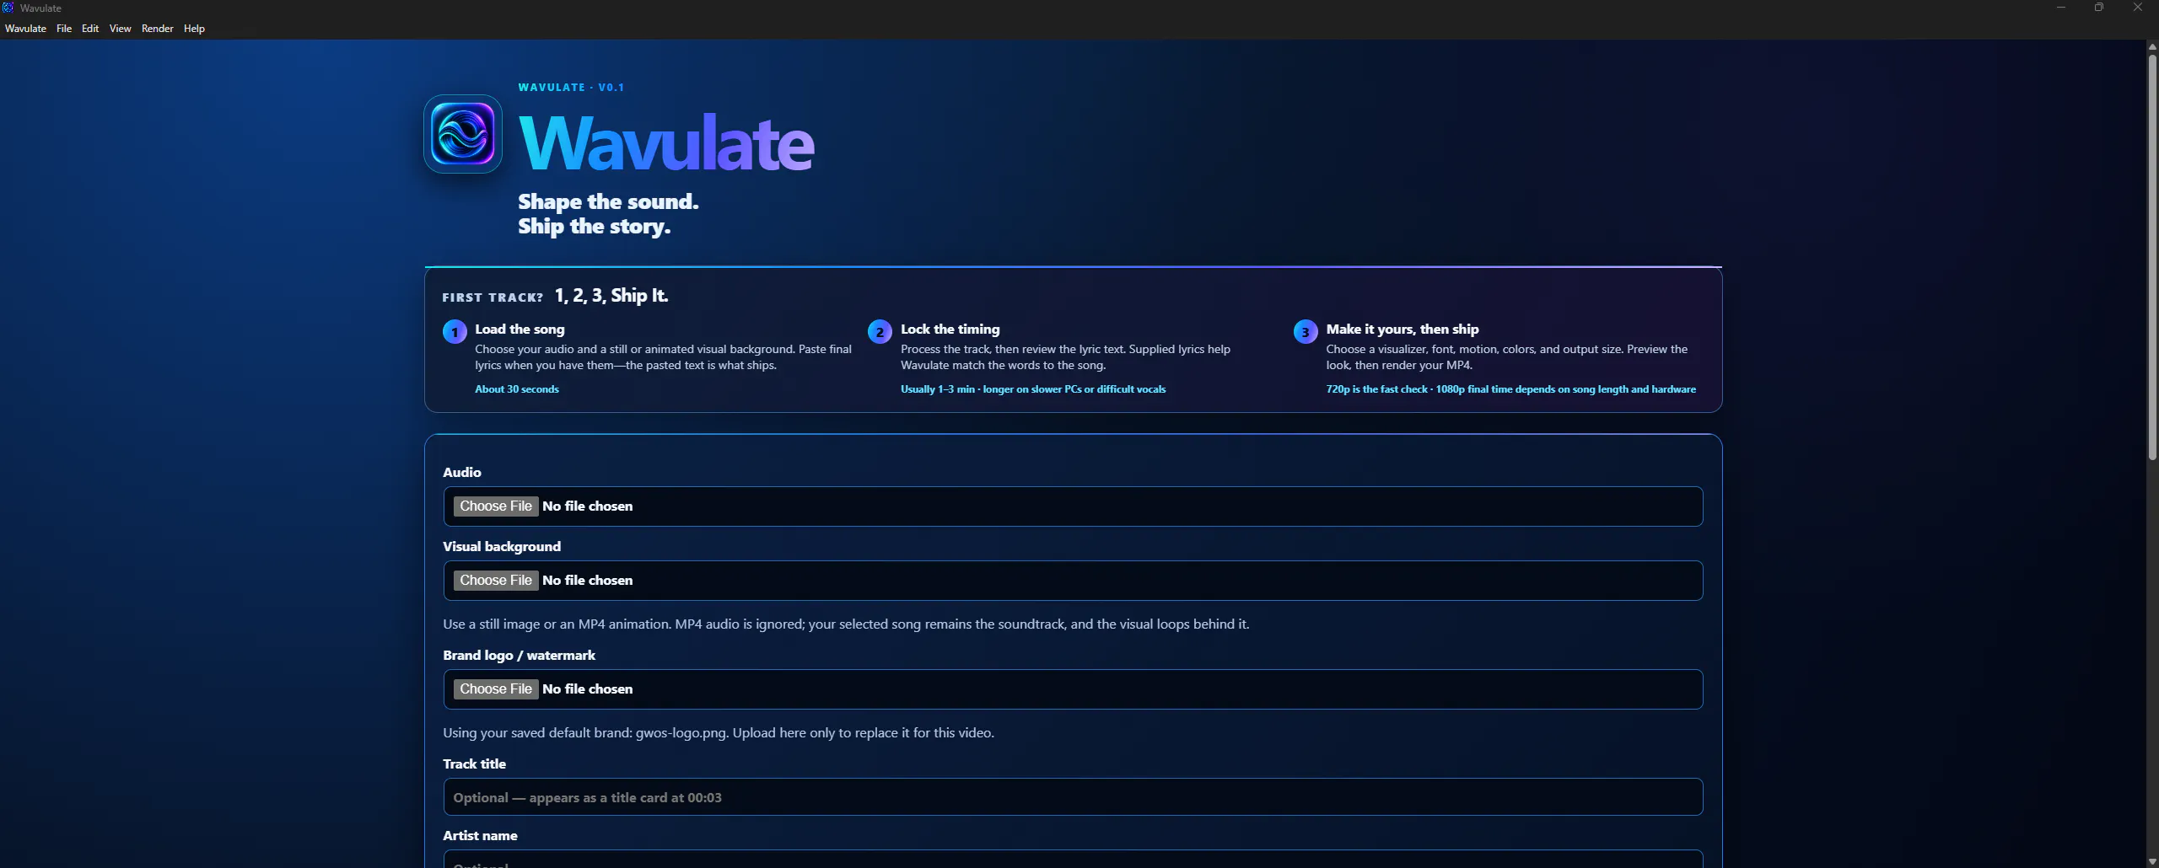Click the scrollbar up arrow
Screen dimensions: 2159x868
coord(2152,47)
